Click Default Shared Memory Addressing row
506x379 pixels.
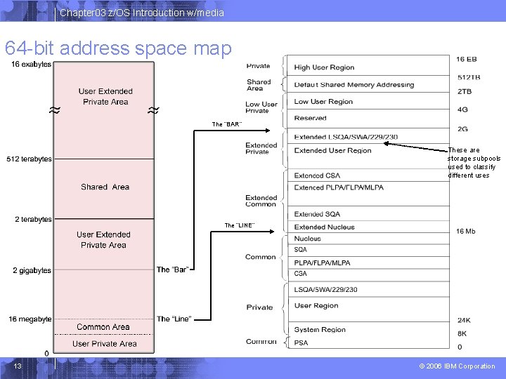pos(368,84)
